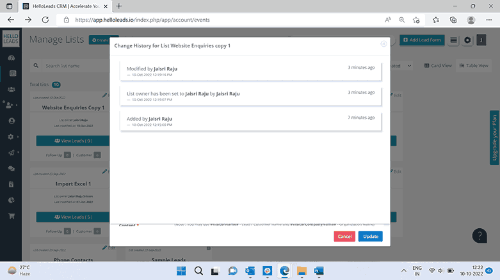The width and height of the screenshot is (500, 280).
Task: Click the red Cancel button
Action: coord(344,237)
